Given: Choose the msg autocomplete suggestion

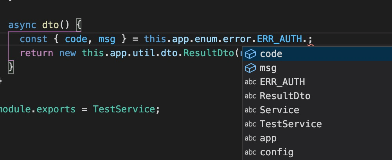Looking at the screenshot, I should tap(317, 68).
